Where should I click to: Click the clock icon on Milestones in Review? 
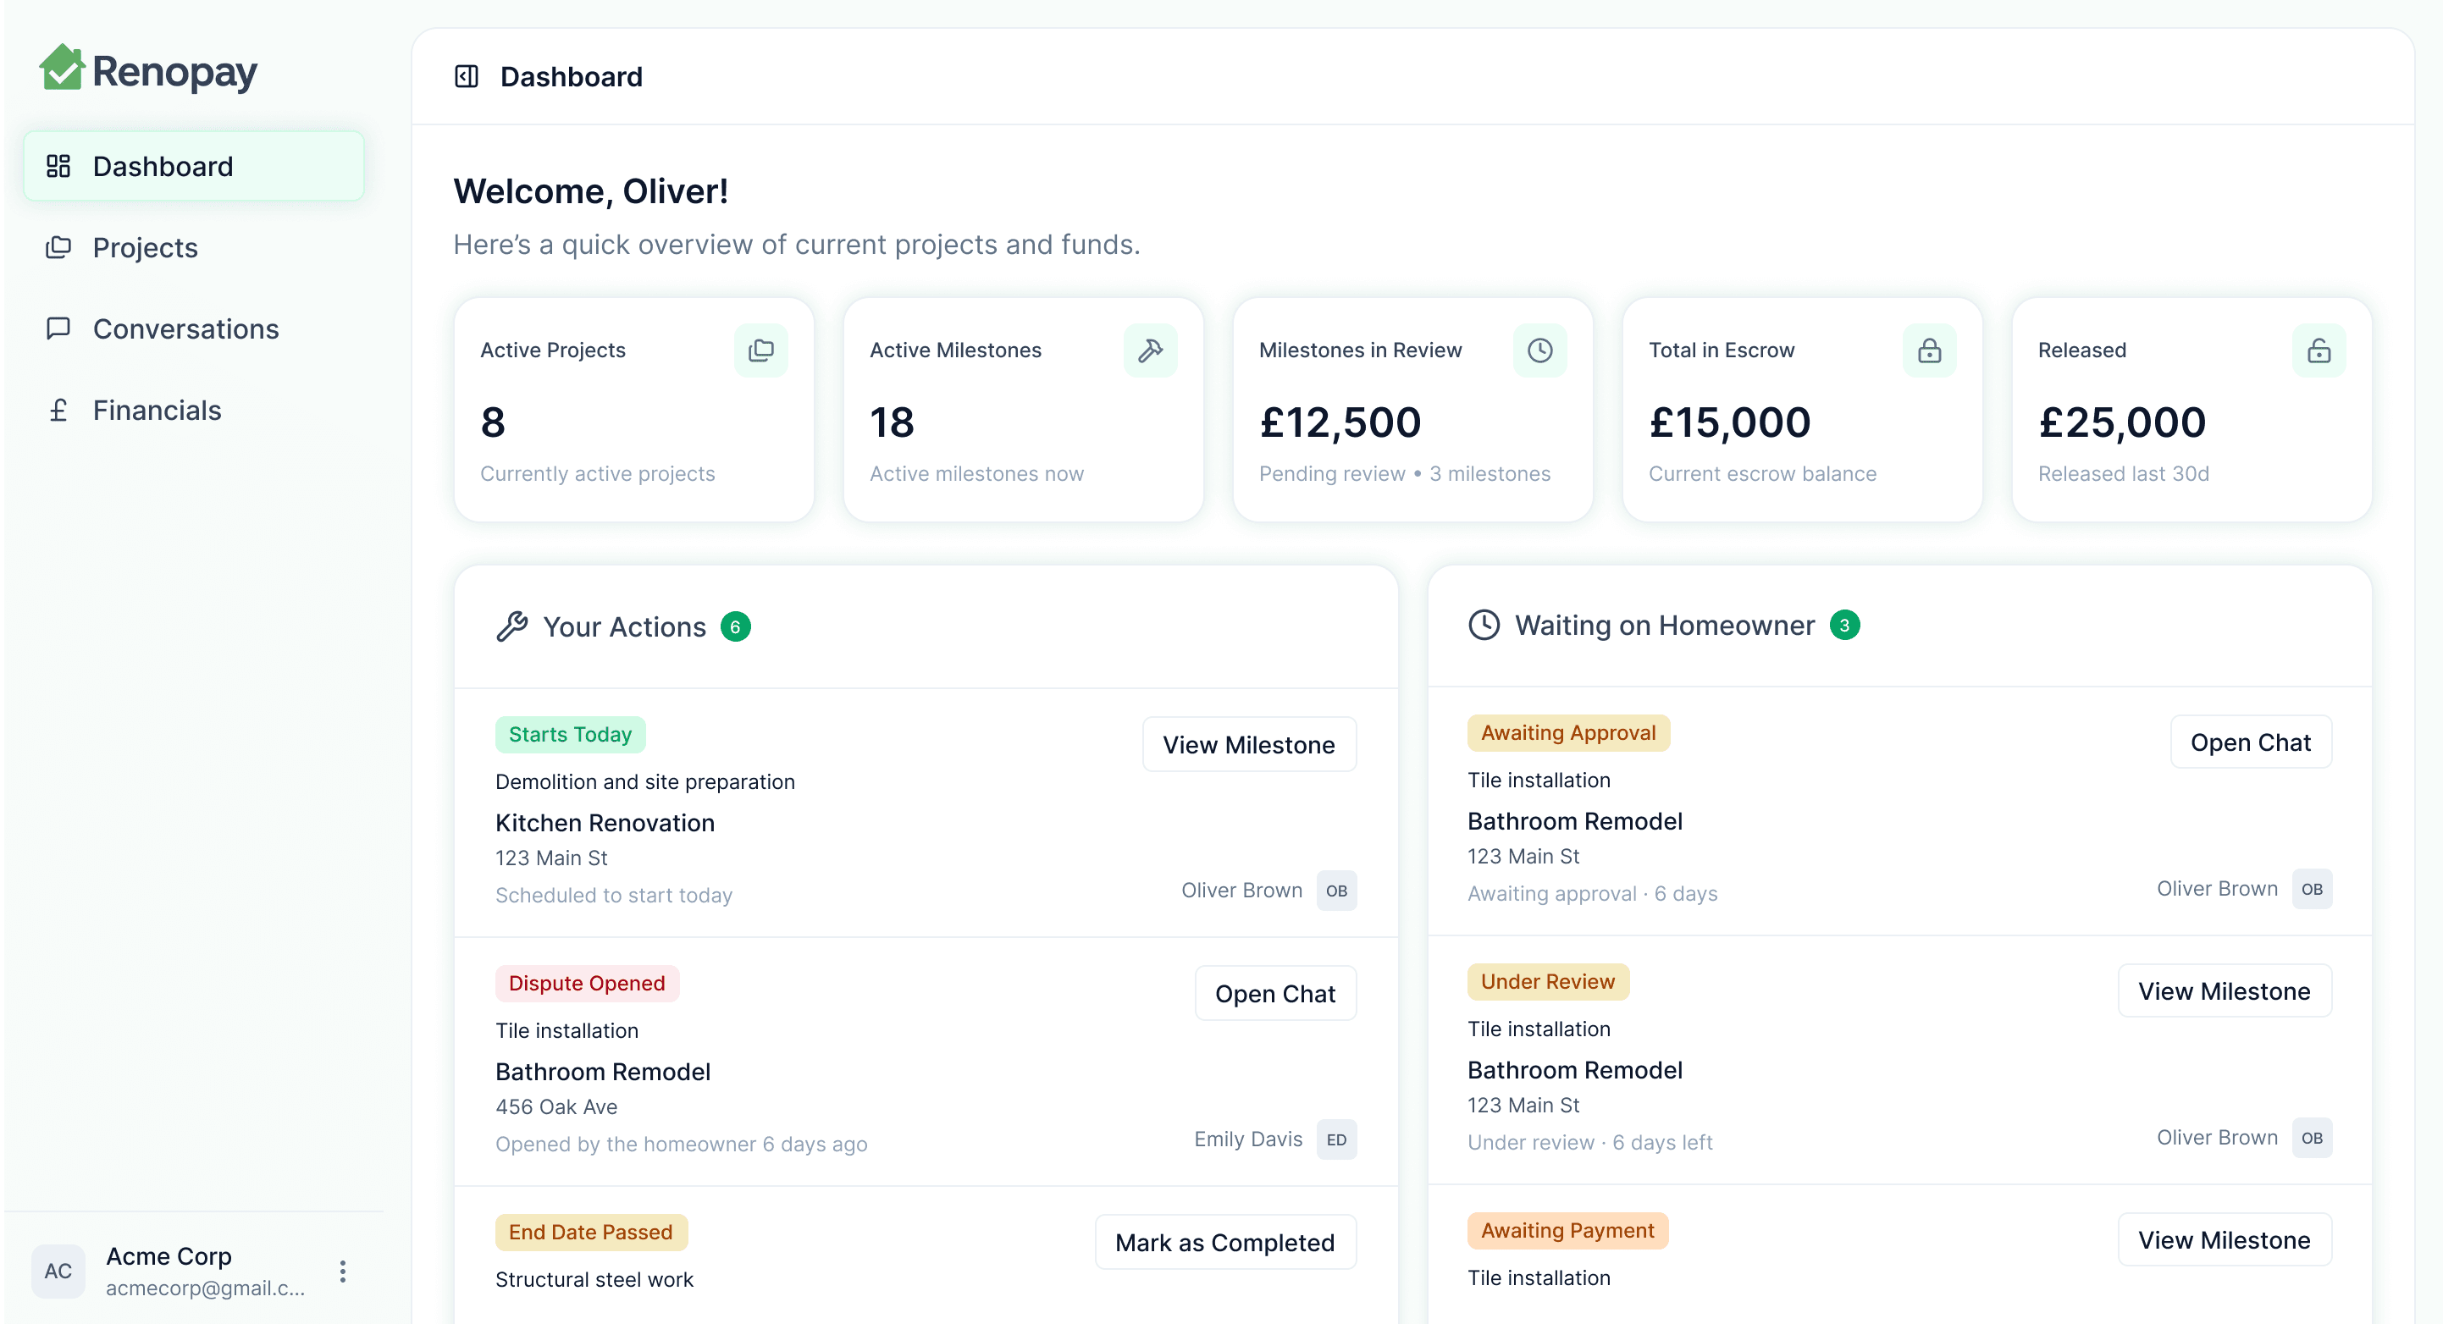(x=1539, y=350)
